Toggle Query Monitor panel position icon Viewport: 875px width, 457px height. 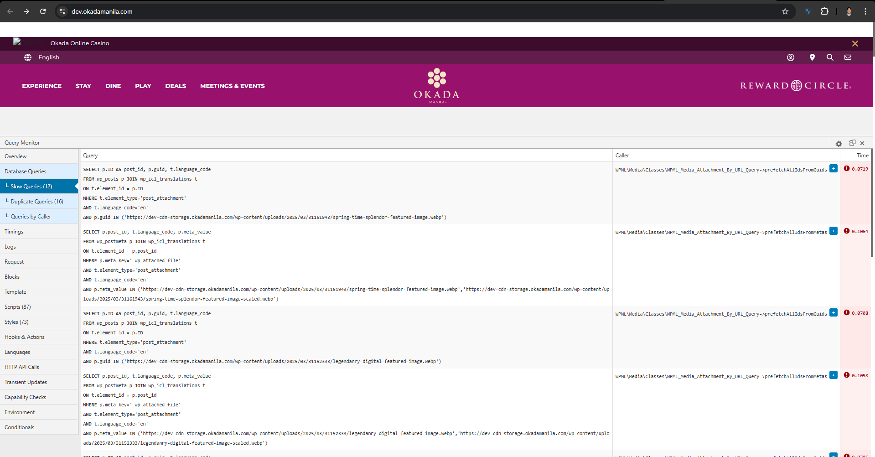[x=852, y=143]
